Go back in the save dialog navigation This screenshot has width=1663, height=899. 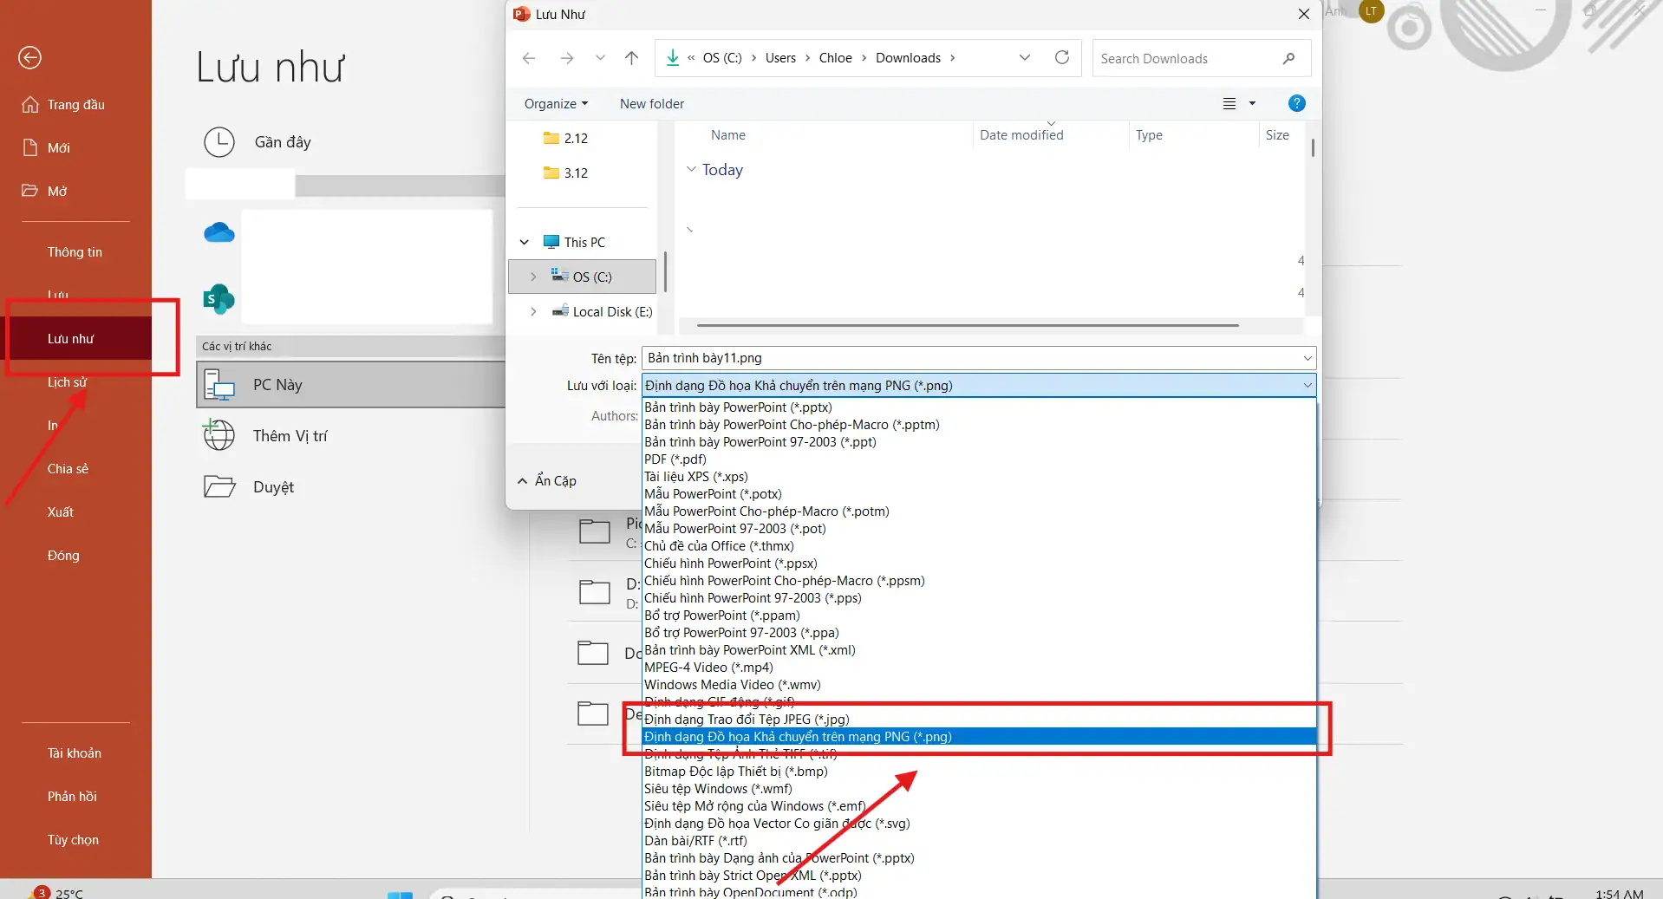point(529,58)
